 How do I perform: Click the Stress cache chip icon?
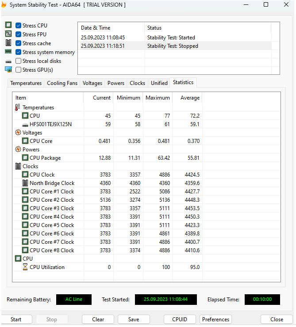tap(8, 43)
